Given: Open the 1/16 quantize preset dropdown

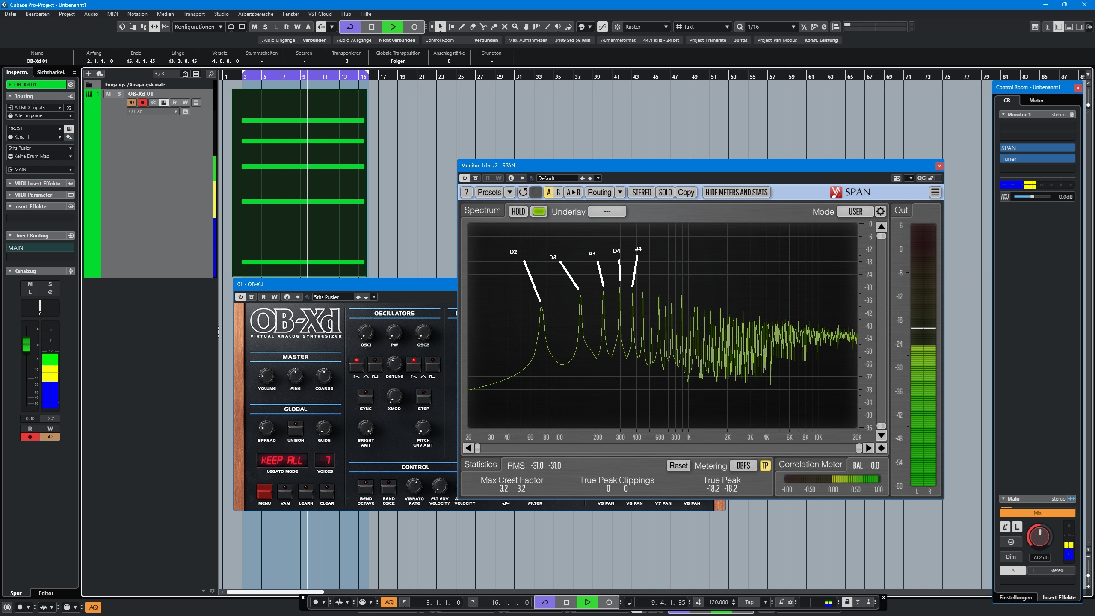Looking at the screenshot, I should click(771, 27).
